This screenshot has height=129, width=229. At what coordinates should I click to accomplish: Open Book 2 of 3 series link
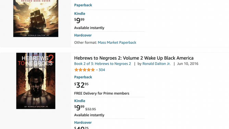tap(103, 64)
